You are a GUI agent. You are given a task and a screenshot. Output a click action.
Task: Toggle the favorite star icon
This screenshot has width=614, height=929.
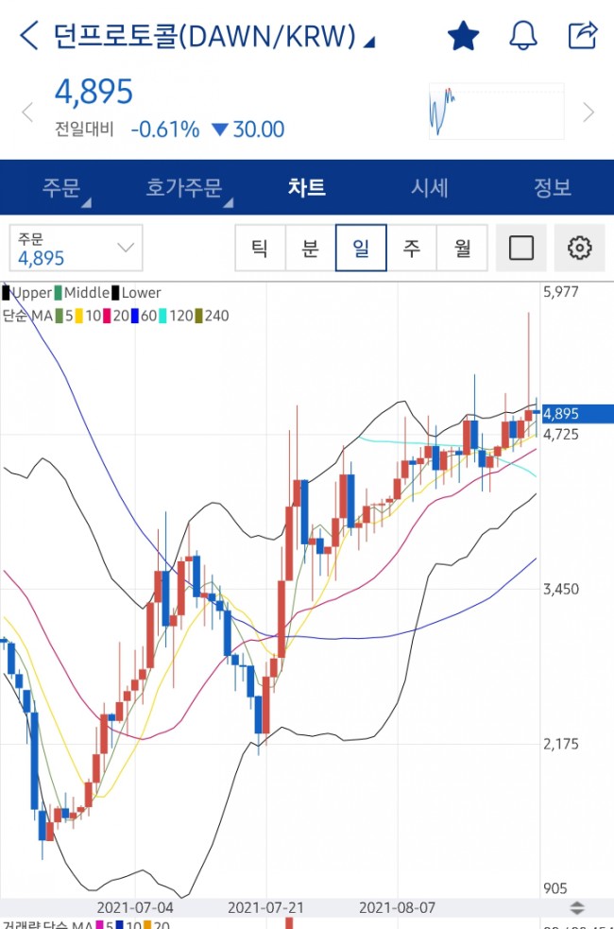pos(463,37)
